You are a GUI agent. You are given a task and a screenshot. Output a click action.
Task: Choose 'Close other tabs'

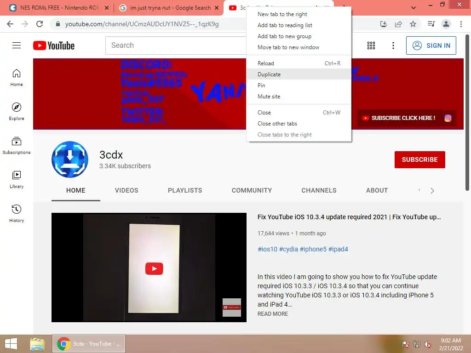[x=299, y=124]
